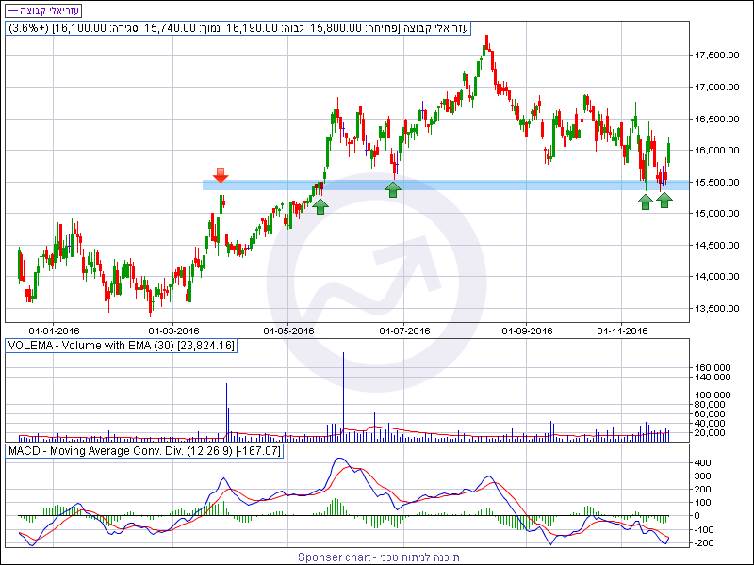The height and width of the screenshot is (565, 754).
Task: Click the 16,000.00 price axis label
Action: 716,151
